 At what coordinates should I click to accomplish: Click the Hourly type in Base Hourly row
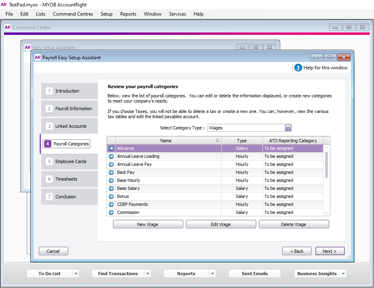pos(242,181)
